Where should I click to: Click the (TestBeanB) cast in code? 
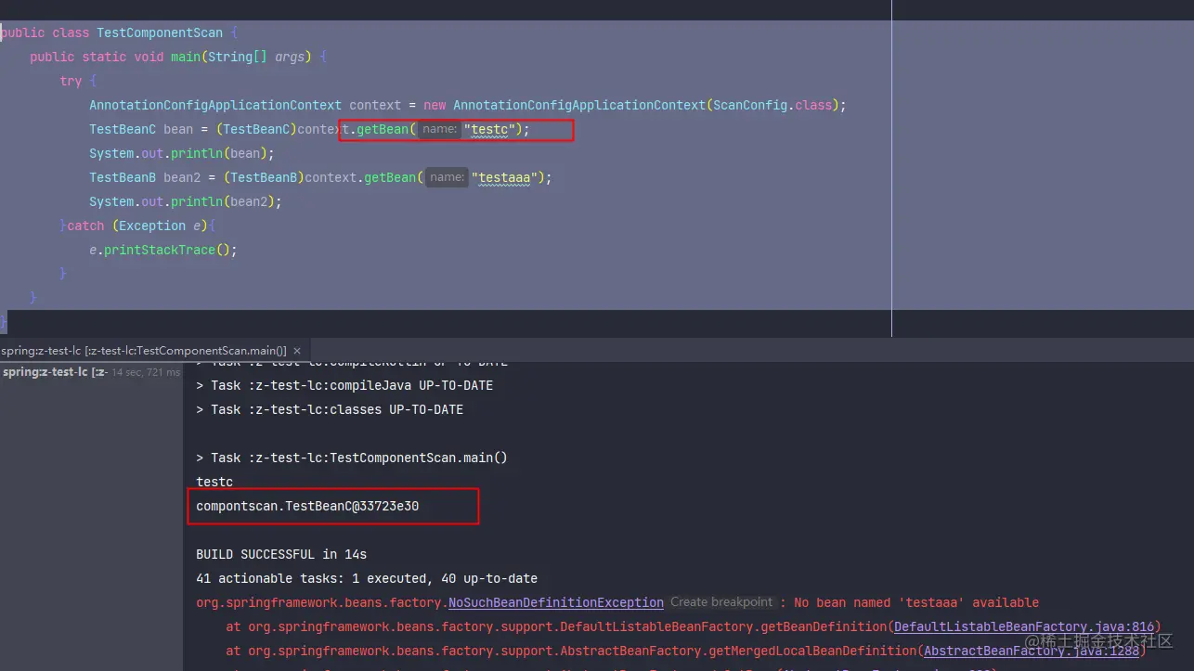pyautogui.click(x=264, y=177)
